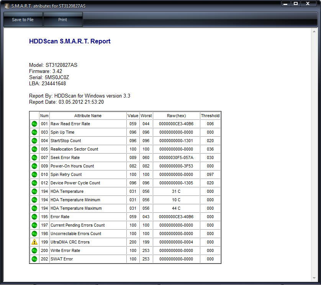Click SWAT Error attribute name
321x285 pixels.
coord(62,259)
